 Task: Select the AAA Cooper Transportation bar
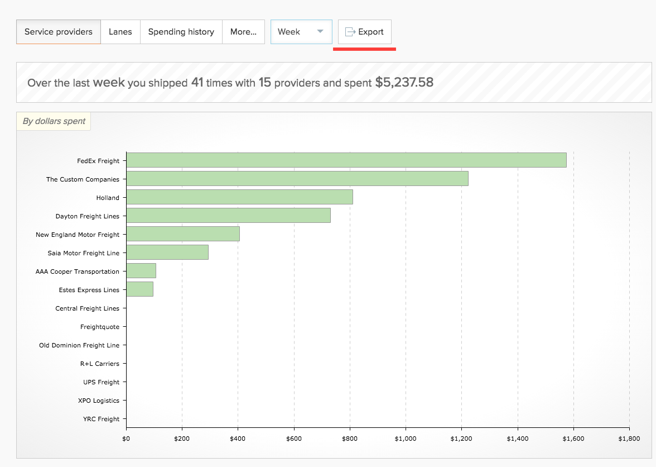pos(141,270)
